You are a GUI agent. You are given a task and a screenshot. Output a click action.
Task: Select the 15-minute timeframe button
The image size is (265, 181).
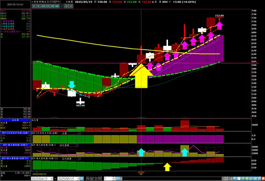click(x=48, y=6)
